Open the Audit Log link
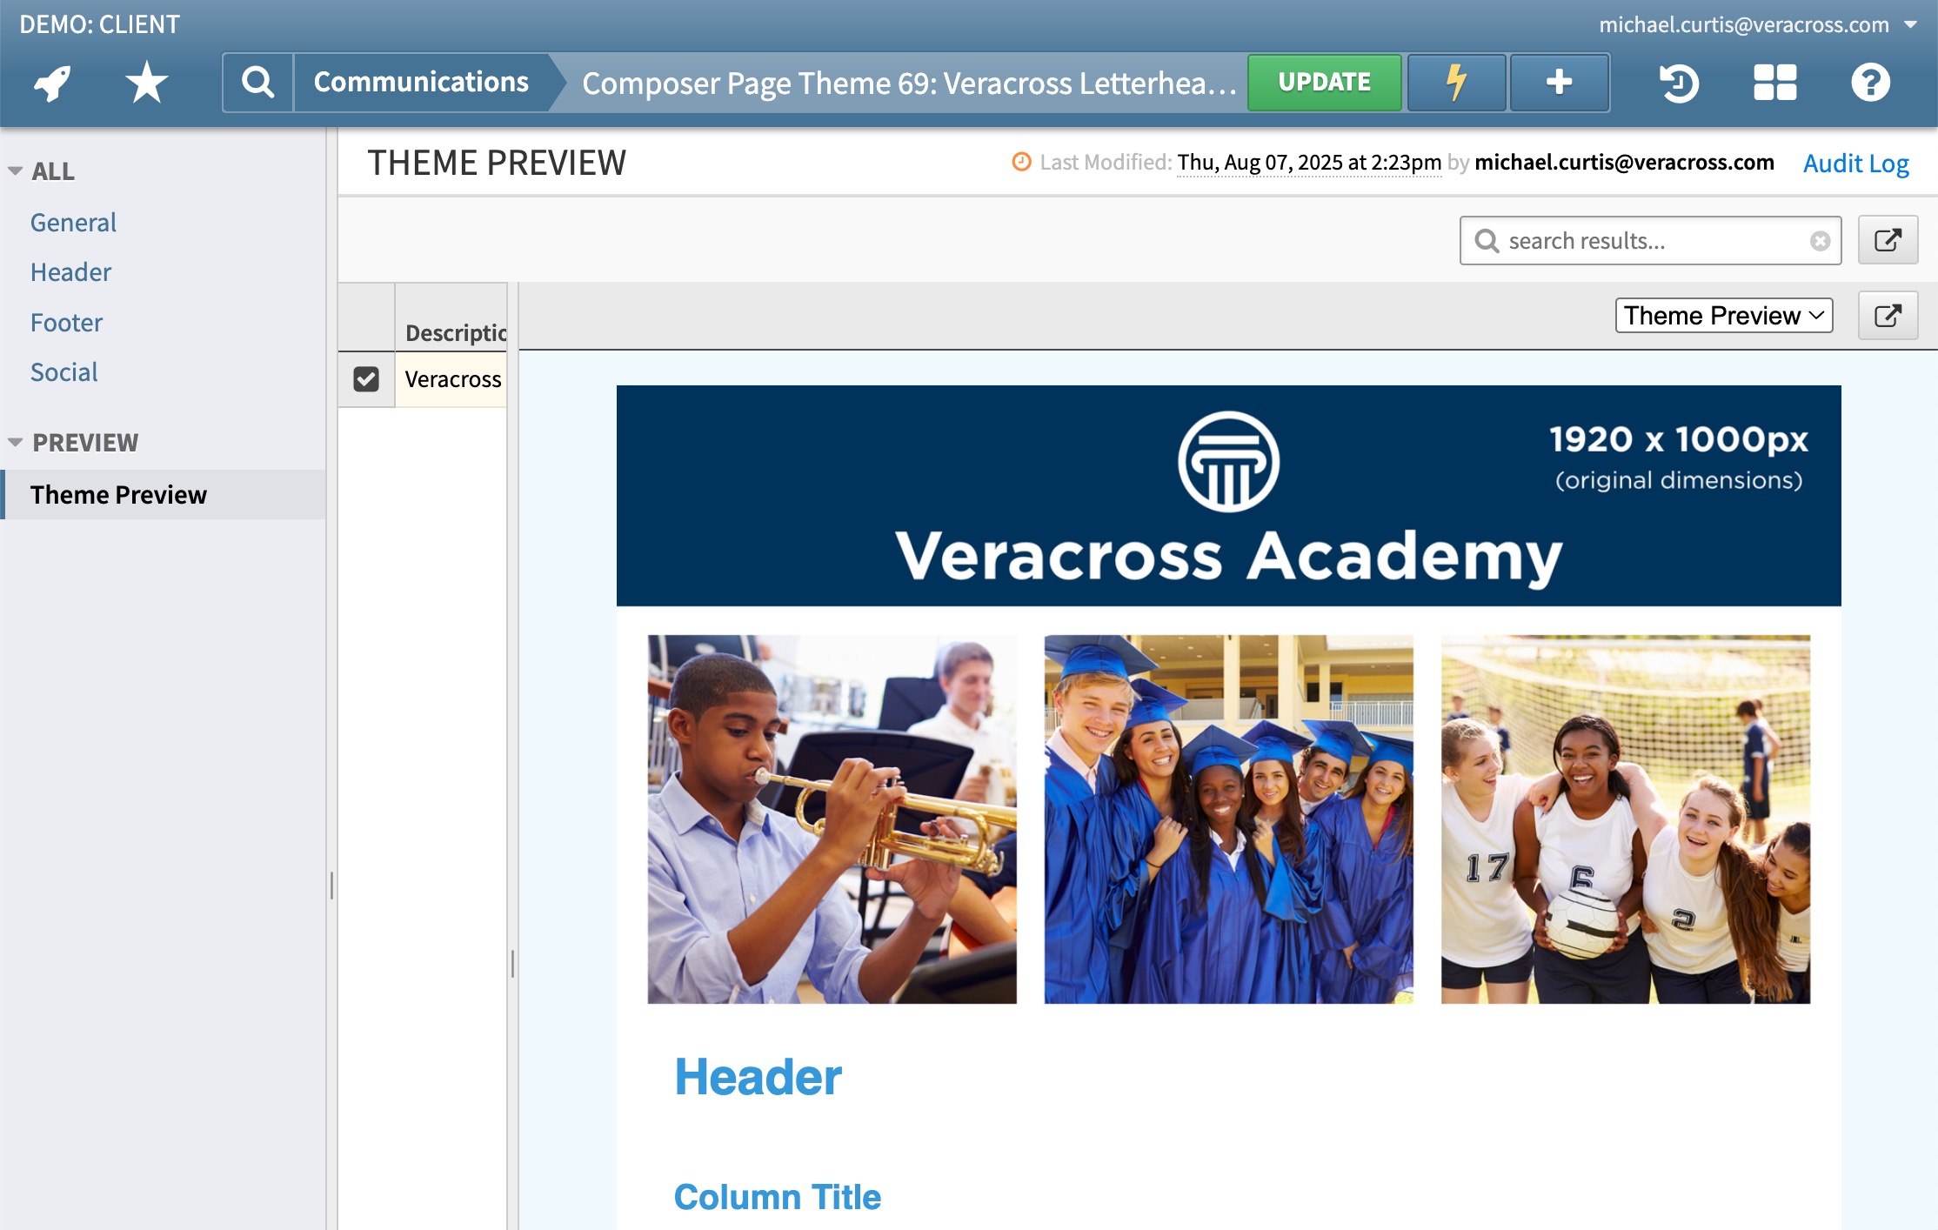 [1855, 163]
